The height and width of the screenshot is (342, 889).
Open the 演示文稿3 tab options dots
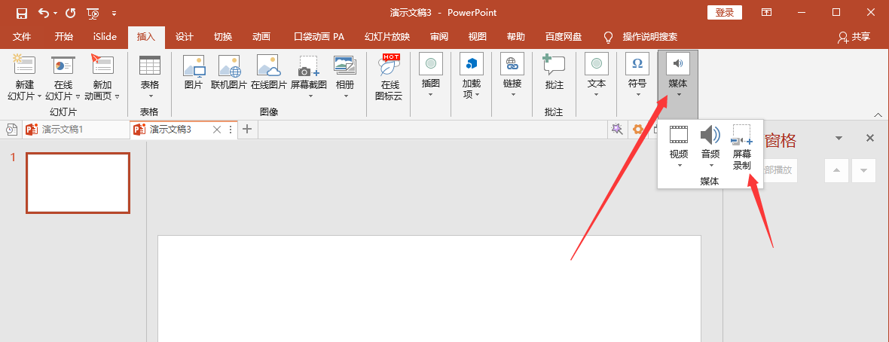[x=231, y=130]
